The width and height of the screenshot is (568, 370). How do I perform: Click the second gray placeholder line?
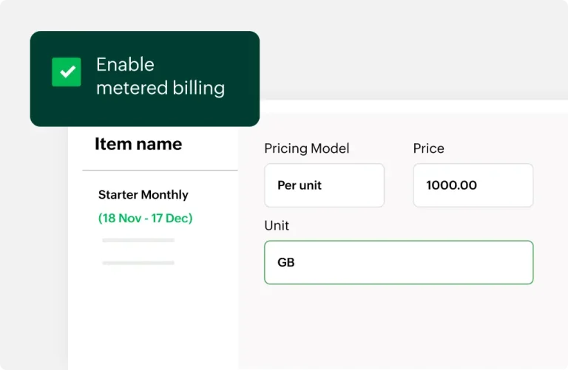[138, 262]
